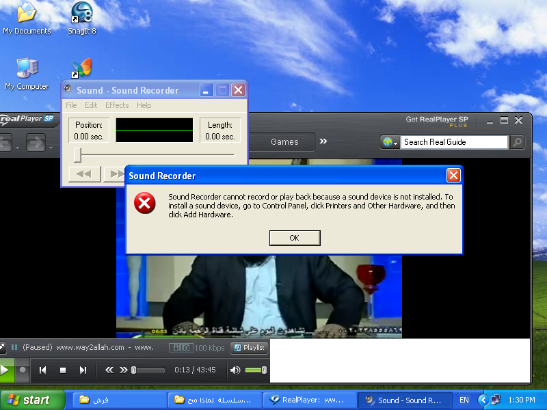
Task: Rewind the clip in RealPlayer
Action: click(109, 370)
